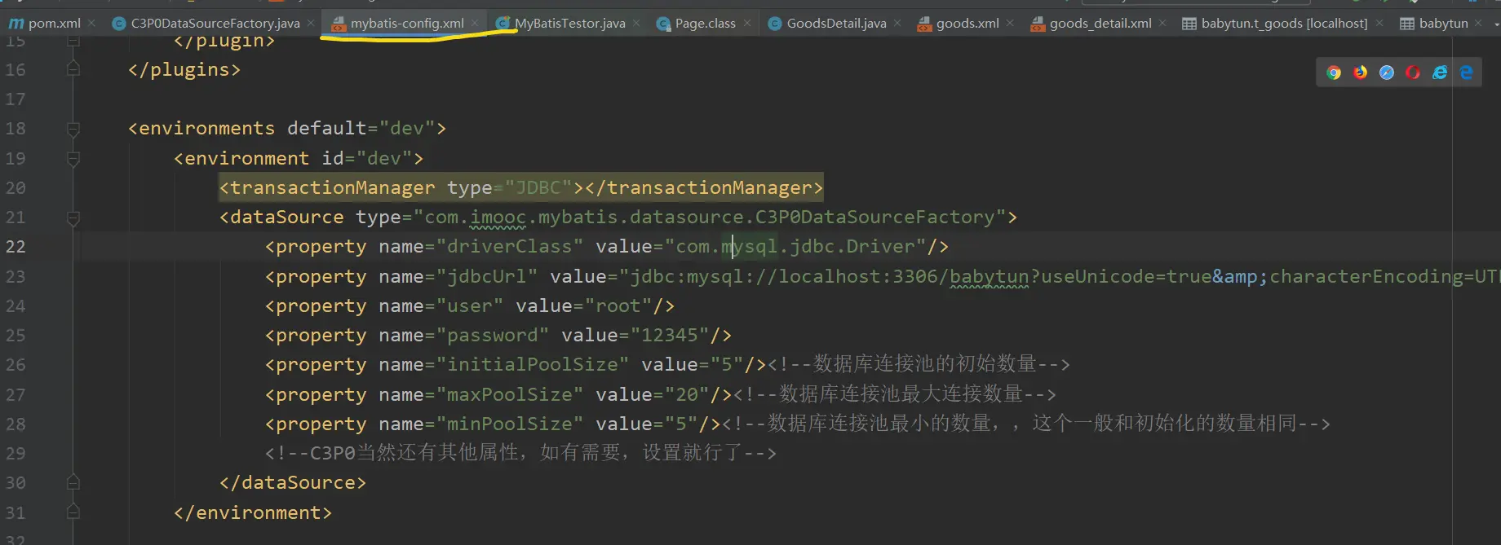
Task: Click the closing plugins tag
Action: pyautogui.click(x=184, y=70)
